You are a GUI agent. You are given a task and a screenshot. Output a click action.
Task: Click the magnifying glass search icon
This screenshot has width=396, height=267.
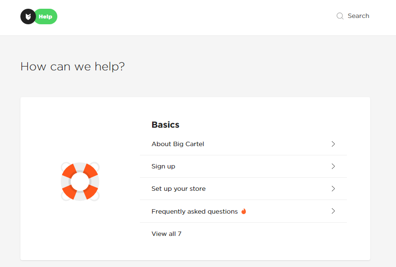click(340, 16)
